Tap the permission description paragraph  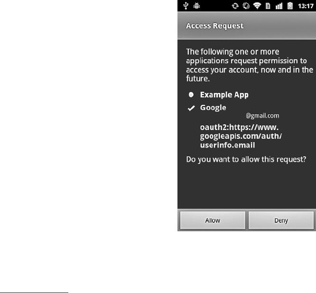pyautogui.click(x=250, y=65)
